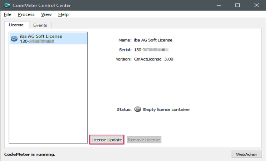Screen dimensions: 266x161
Task: Select the iba AG Soft License entry in list
Action: pyautogui.click(x=48, y=39)
